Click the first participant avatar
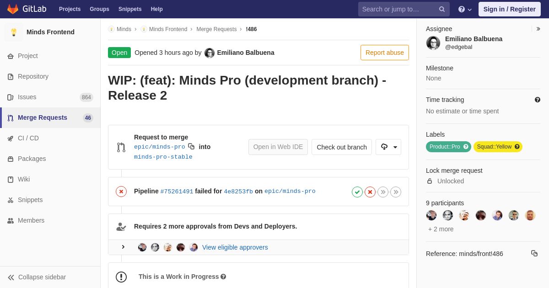Viewport: 549px width, 288px height. point(431,215)
